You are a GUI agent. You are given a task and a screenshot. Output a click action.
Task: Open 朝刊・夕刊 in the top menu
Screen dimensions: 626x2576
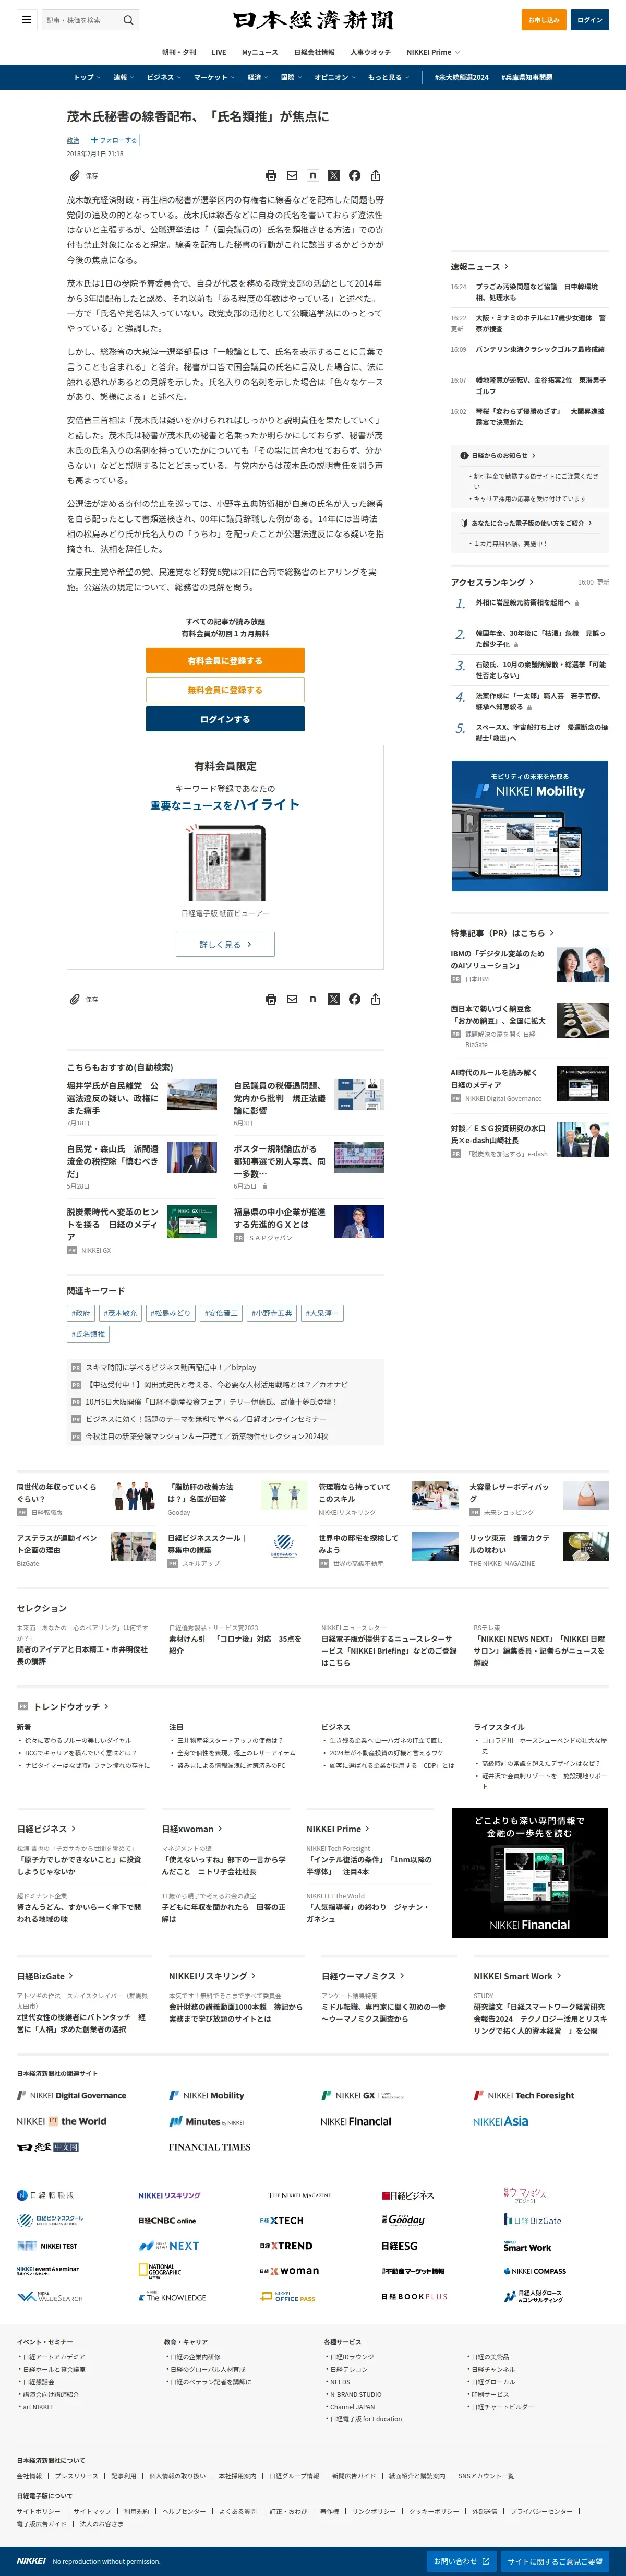[x=179, y=52]
